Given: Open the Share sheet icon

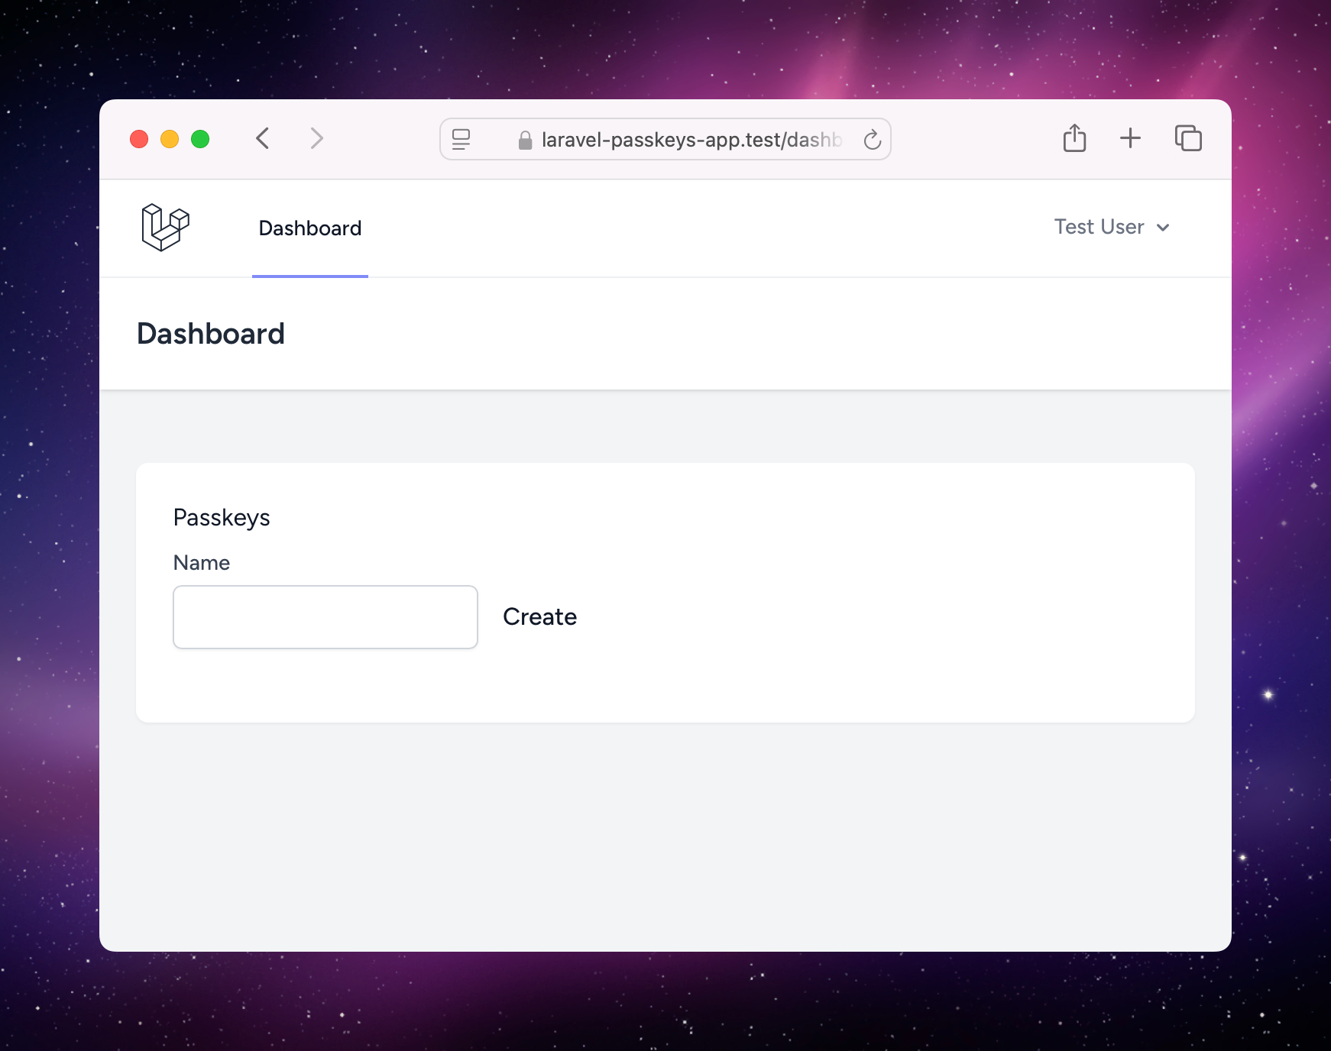Looking at the screenshot, I should point(1074,138).
